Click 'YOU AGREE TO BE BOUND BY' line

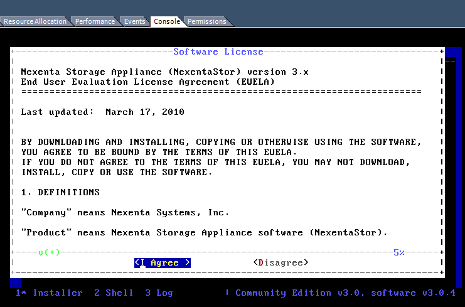click(x=159, y=152)
